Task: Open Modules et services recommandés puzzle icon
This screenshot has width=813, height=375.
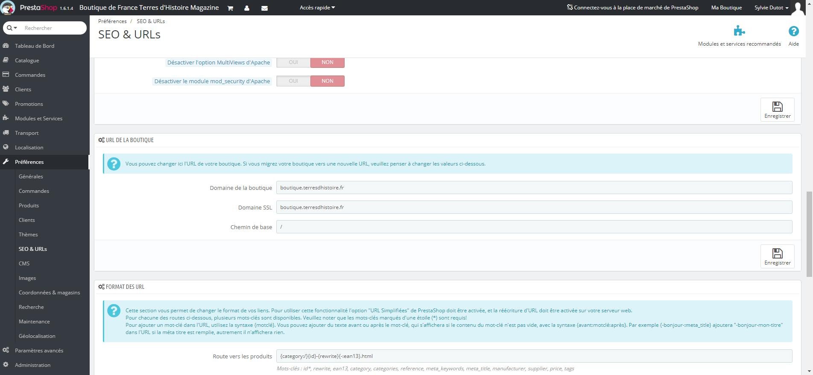Action: coord(739,31)
